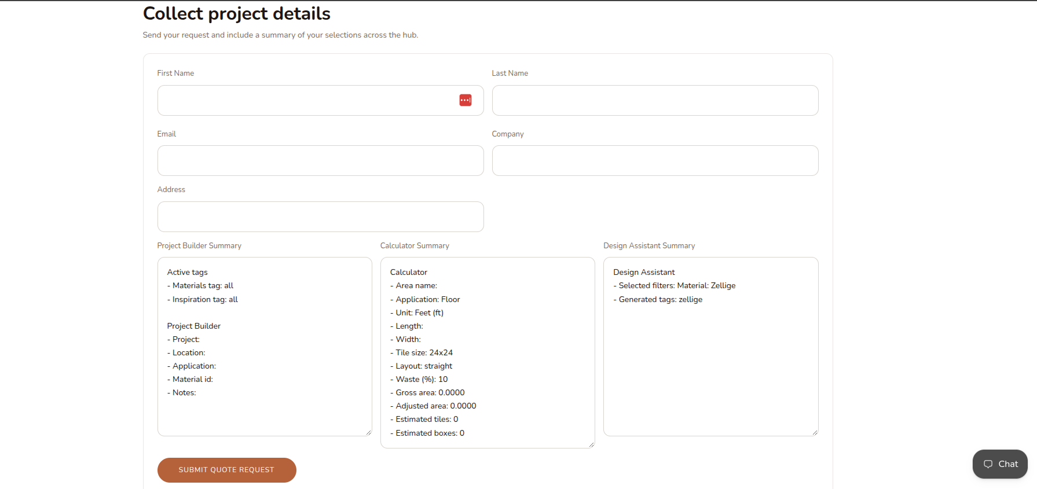Click the '- Materials tag: all' line
The image size is (1037, 489).
200,286
